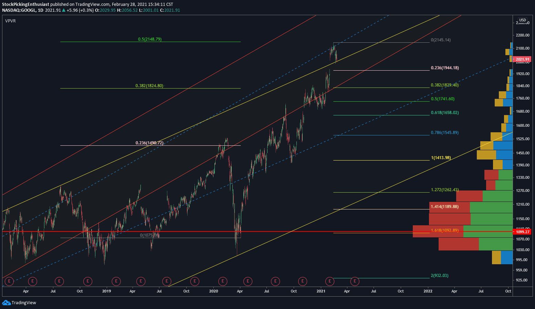Select Fibonacci label 0.236(1944.18)
535x309 pixels.
(x=445, y=68)
